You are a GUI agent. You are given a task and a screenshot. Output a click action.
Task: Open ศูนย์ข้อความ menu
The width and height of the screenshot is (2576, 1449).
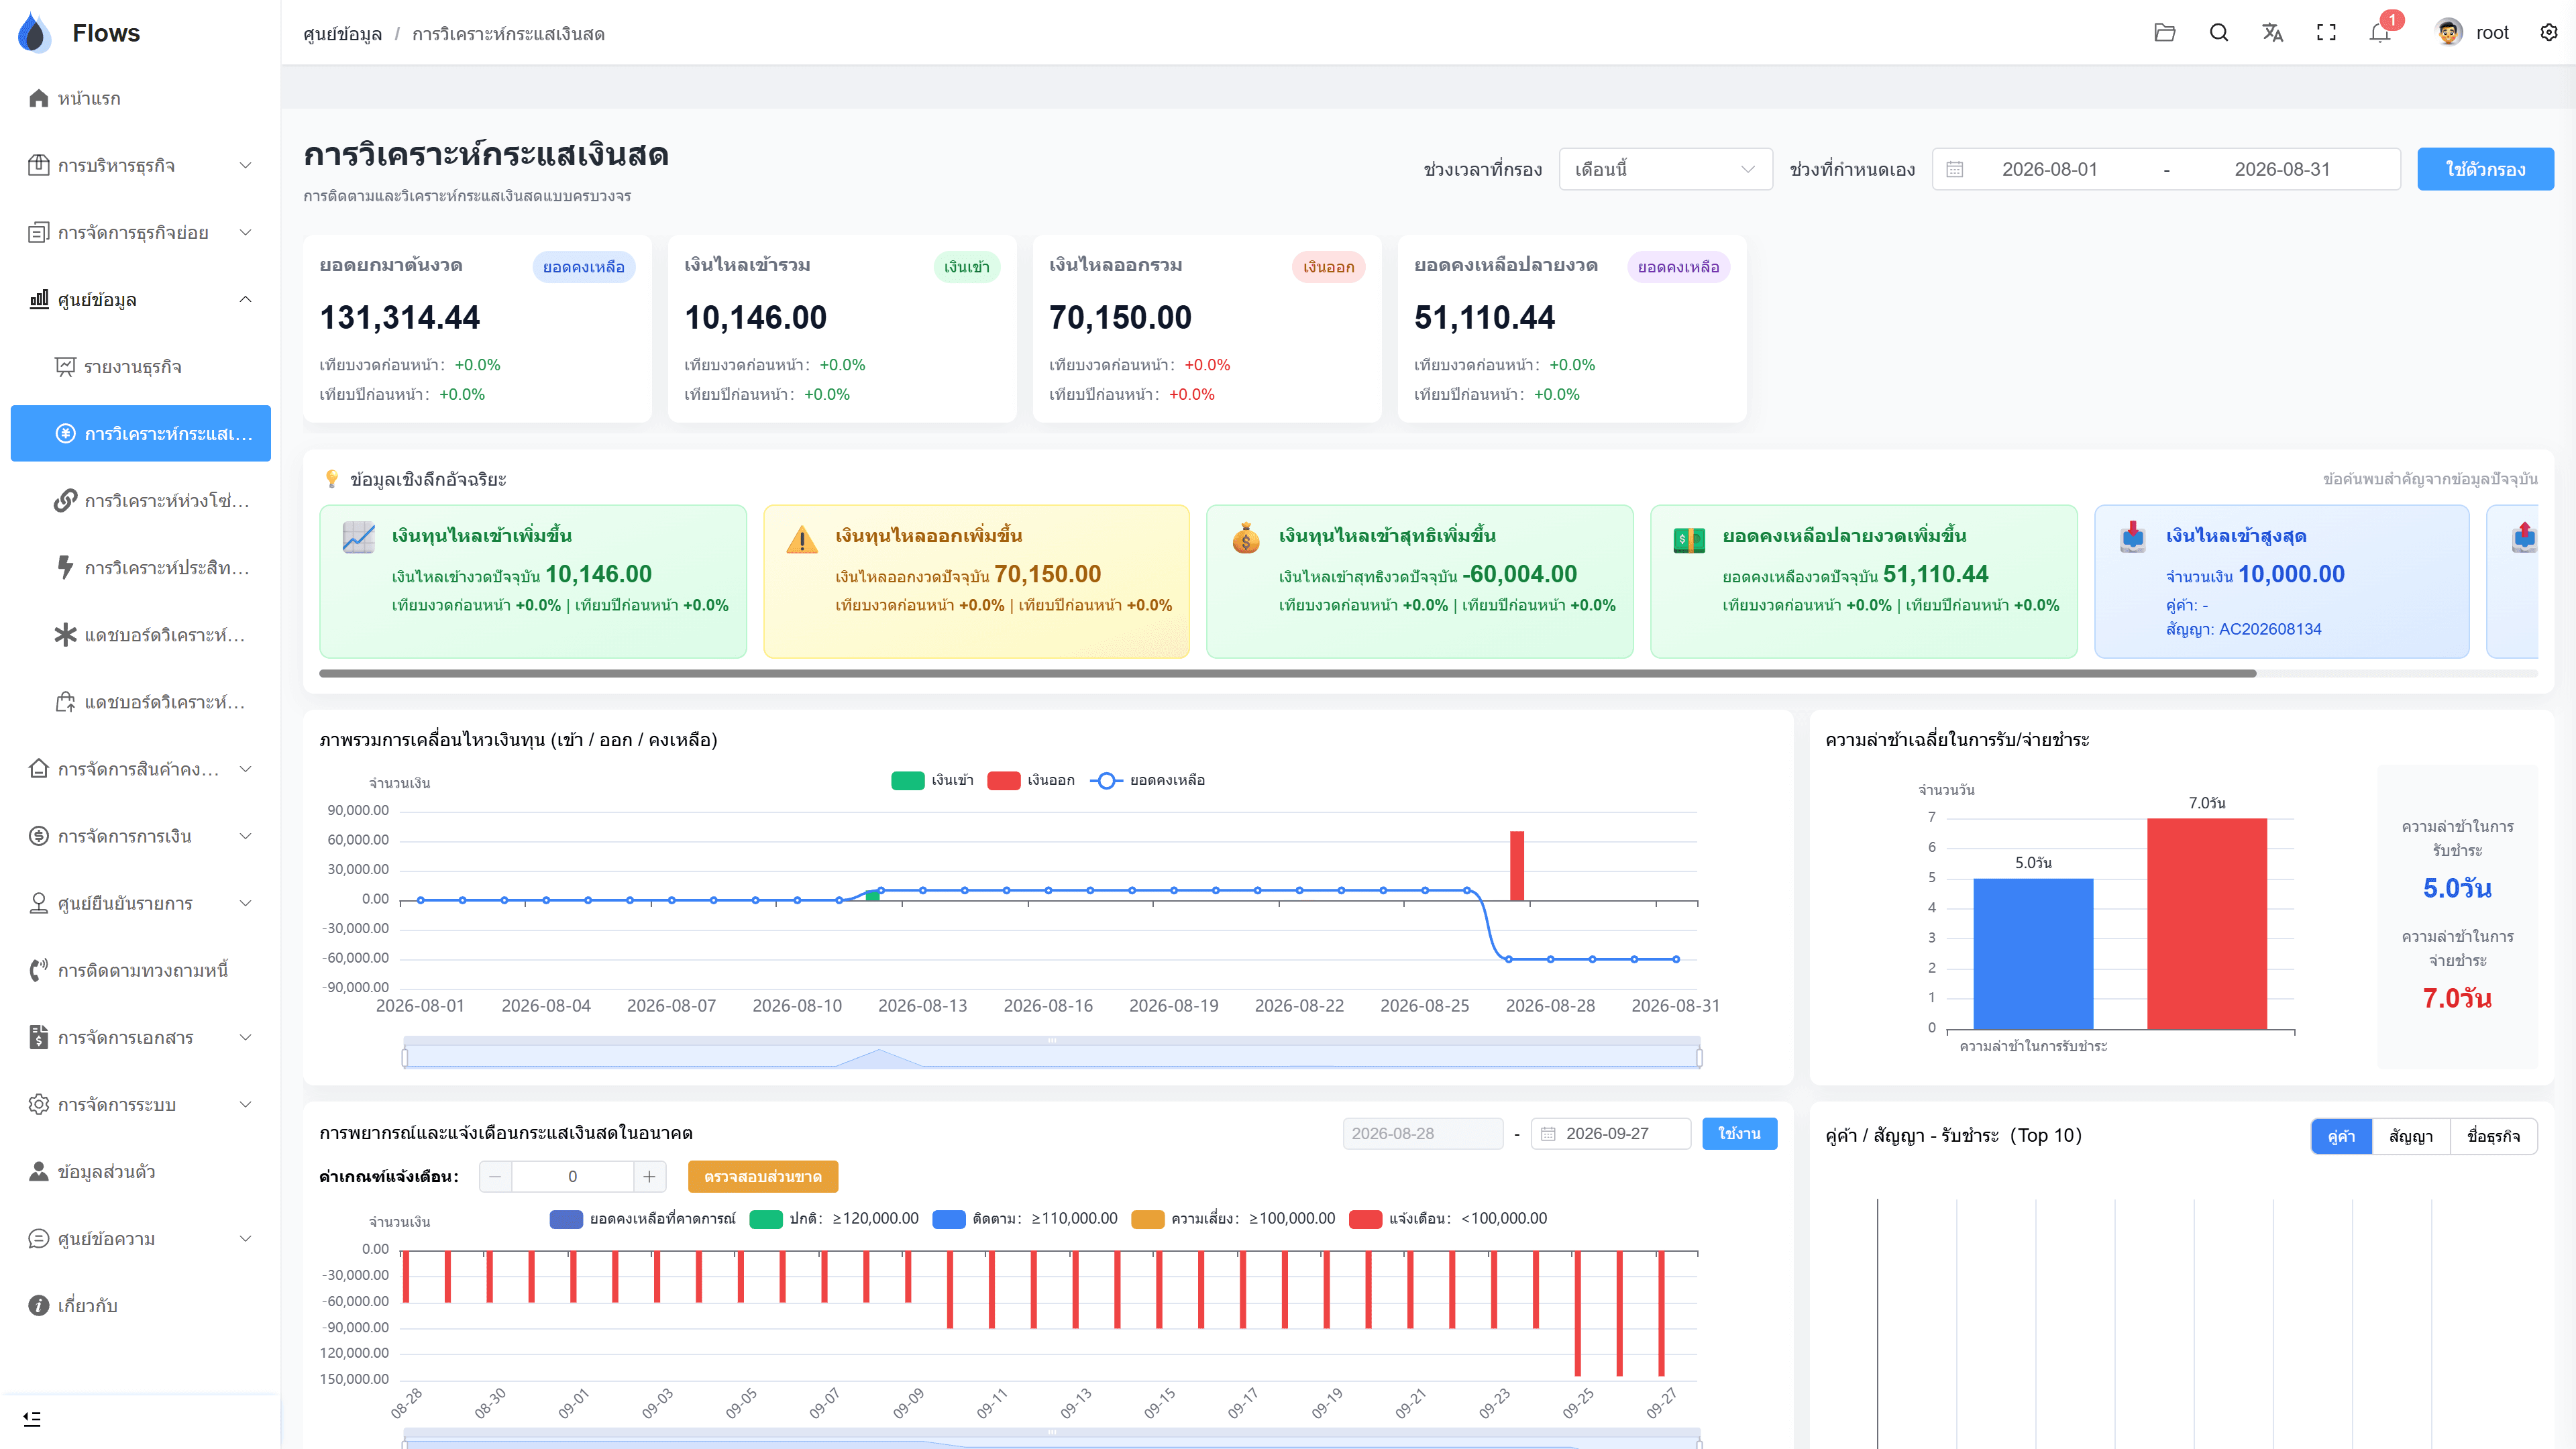click(140, 1238)
